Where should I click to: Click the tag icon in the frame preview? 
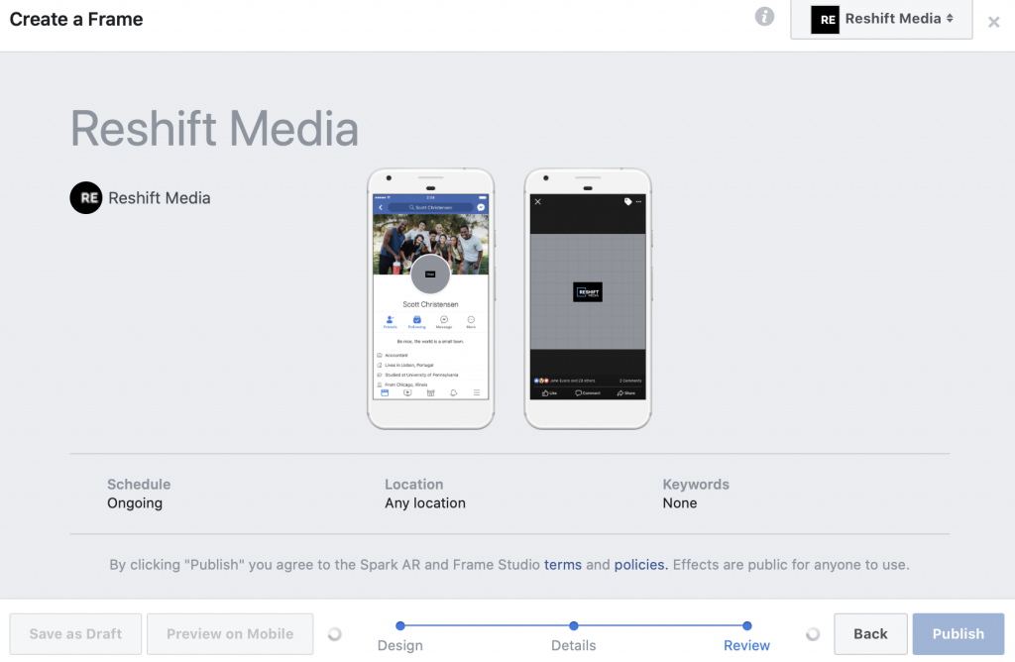(627, 202)
